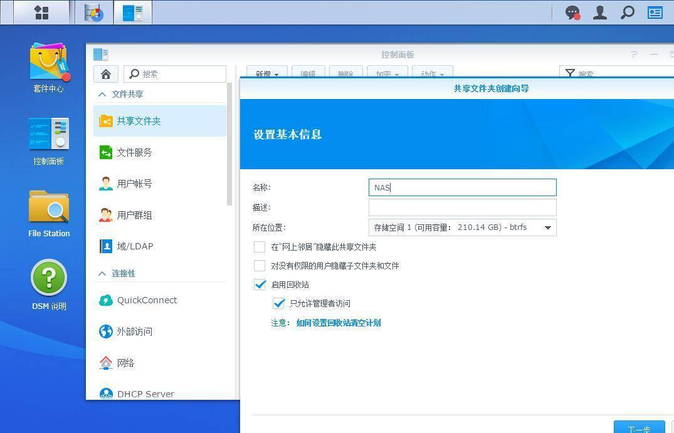This screenshot has width=674, height=433.
Task: Click the 下一步 button
Action: 639,428
